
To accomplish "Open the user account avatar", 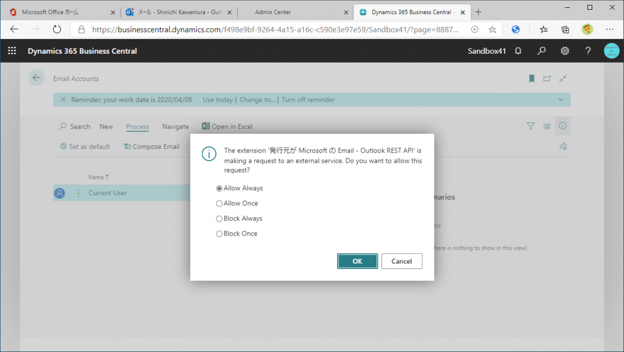I will pyautogui.click(x=611, y=51).
